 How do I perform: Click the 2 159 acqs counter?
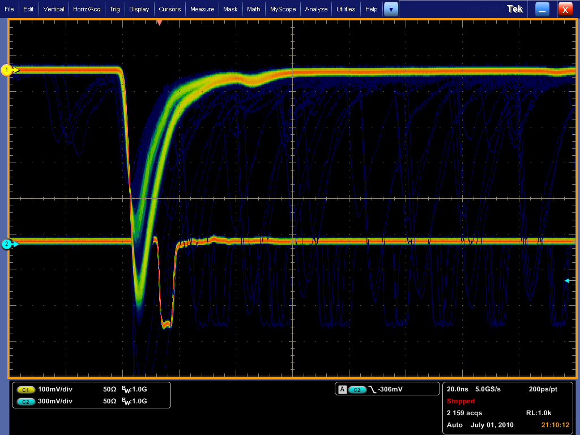pos(464,413)
